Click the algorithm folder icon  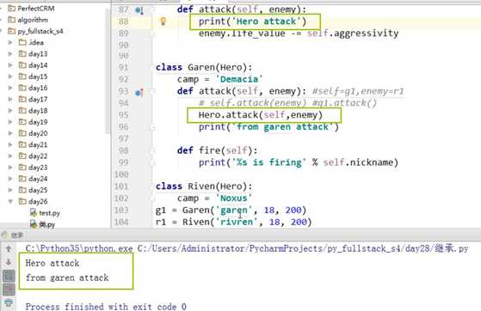(12, 20)
